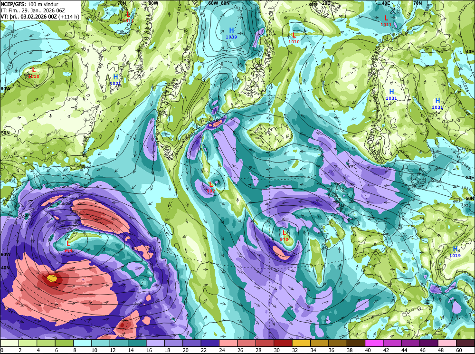Select the 30–32 dark red legend swatch
Image resolution: width=475 pixels, height=354 pixels.
click(283, 343)
